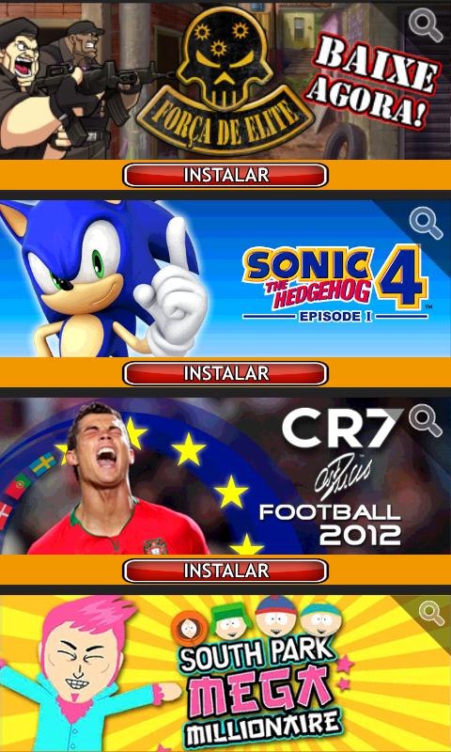This screenshot has height=752, width=451.
Task: Install the Força de Elite game
Action: 225,175
